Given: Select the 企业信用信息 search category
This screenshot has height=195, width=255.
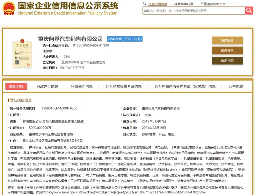Looking at the screenshot, I should click(157, 4).
